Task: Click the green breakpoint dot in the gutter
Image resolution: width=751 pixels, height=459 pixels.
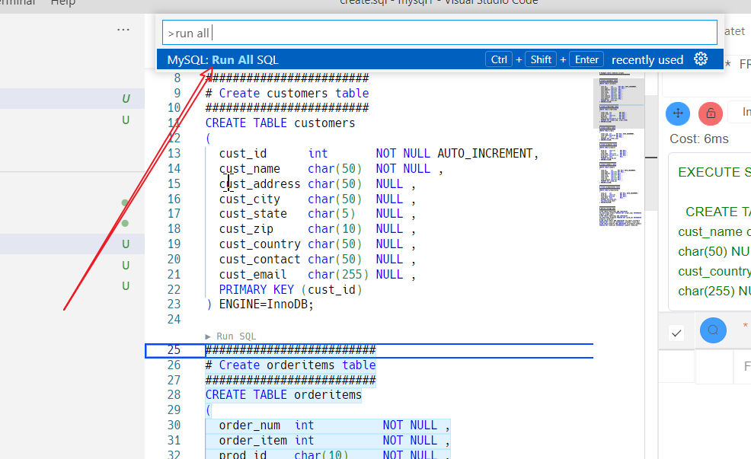Action: point(124,203)
